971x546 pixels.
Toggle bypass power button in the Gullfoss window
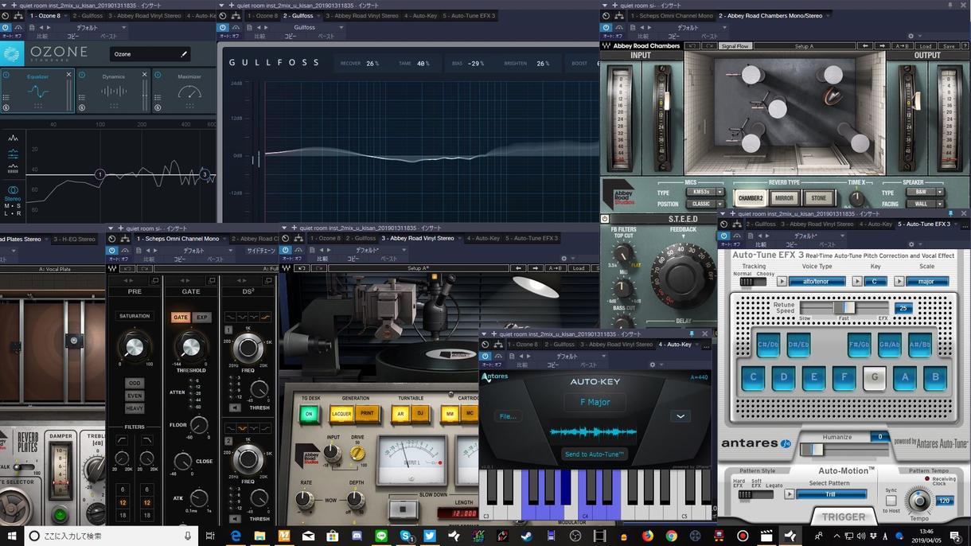(x=223, y=27)
